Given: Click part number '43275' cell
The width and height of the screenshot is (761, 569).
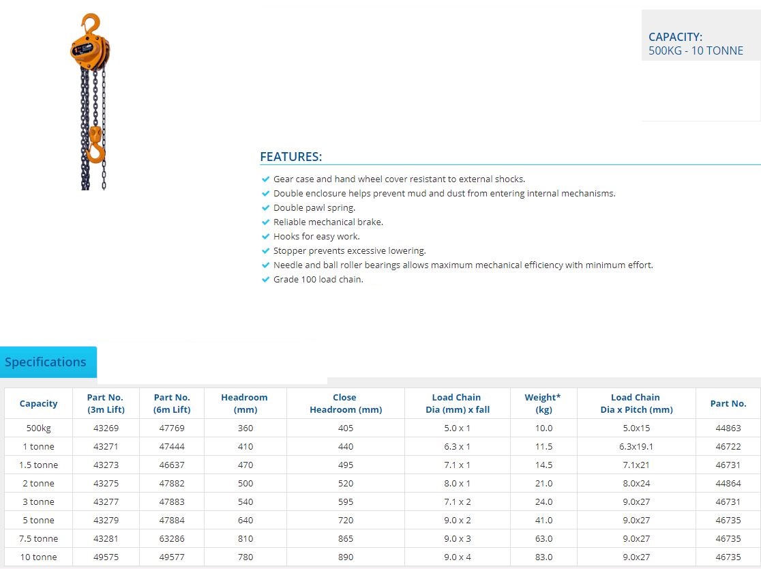Looking at the screenshot, I should coord(106,484).
